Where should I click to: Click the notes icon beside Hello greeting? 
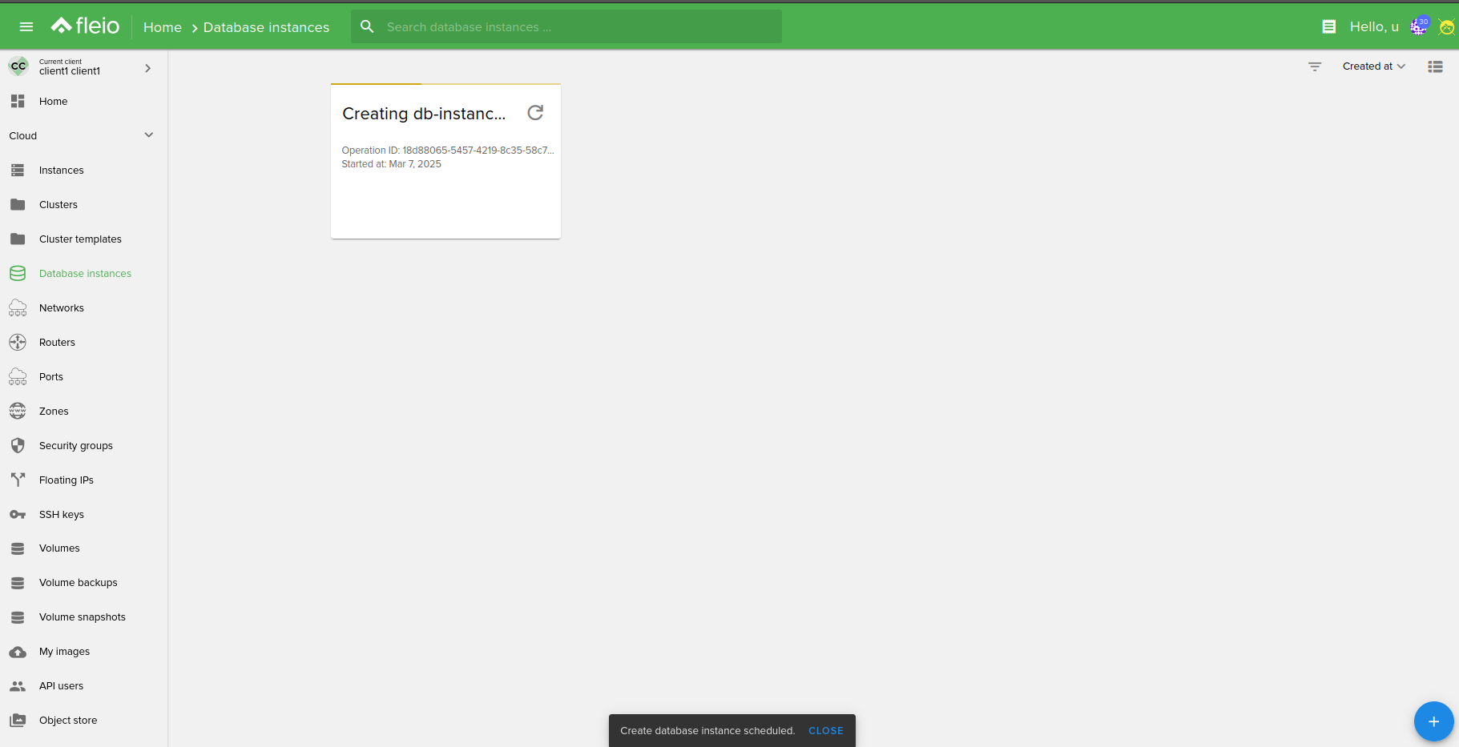1328,26
